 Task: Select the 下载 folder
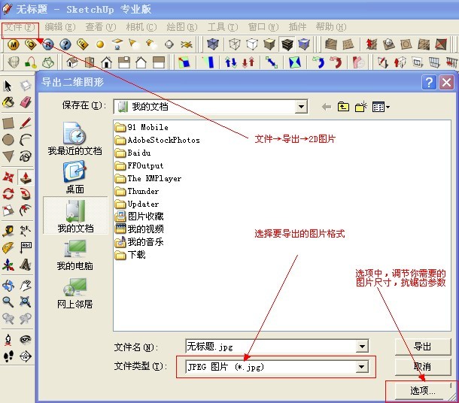pyautogui.click(x=130, y=255)
